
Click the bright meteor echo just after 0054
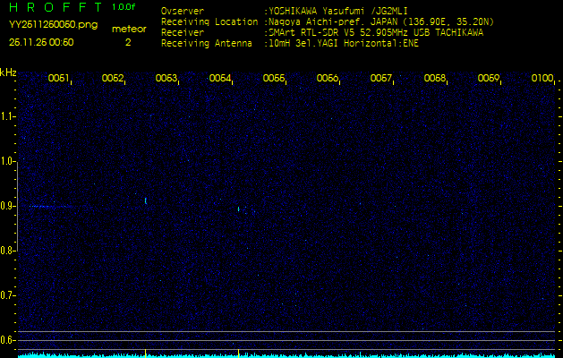click(x=238, y=209)
